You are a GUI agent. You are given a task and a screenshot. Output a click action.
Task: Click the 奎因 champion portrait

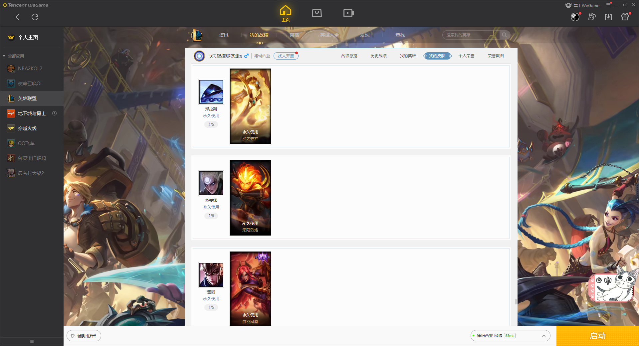[211, 275]
